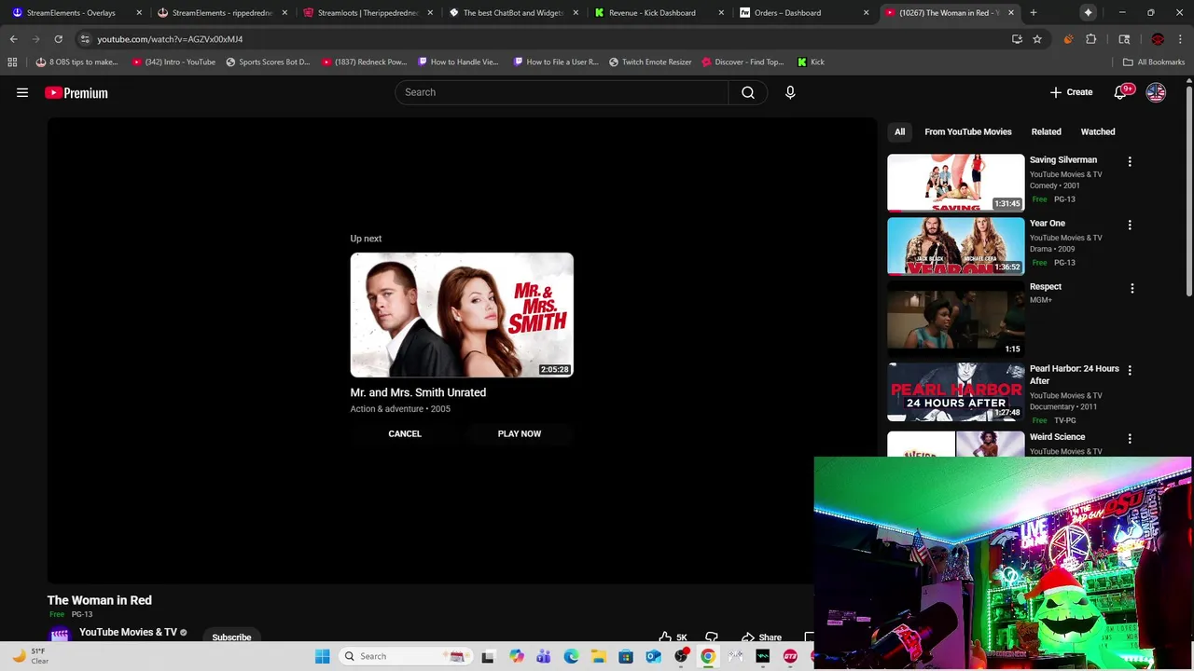Open weather widget showing 51°F Clear
This screenshot has height=671, width=1194.
(x=30, y=656)
